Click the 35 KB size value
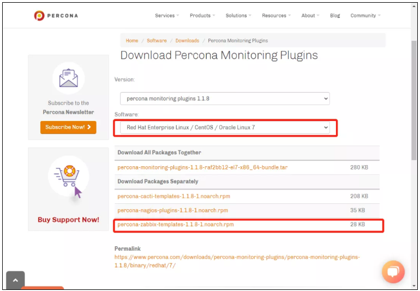 point(358,210)
